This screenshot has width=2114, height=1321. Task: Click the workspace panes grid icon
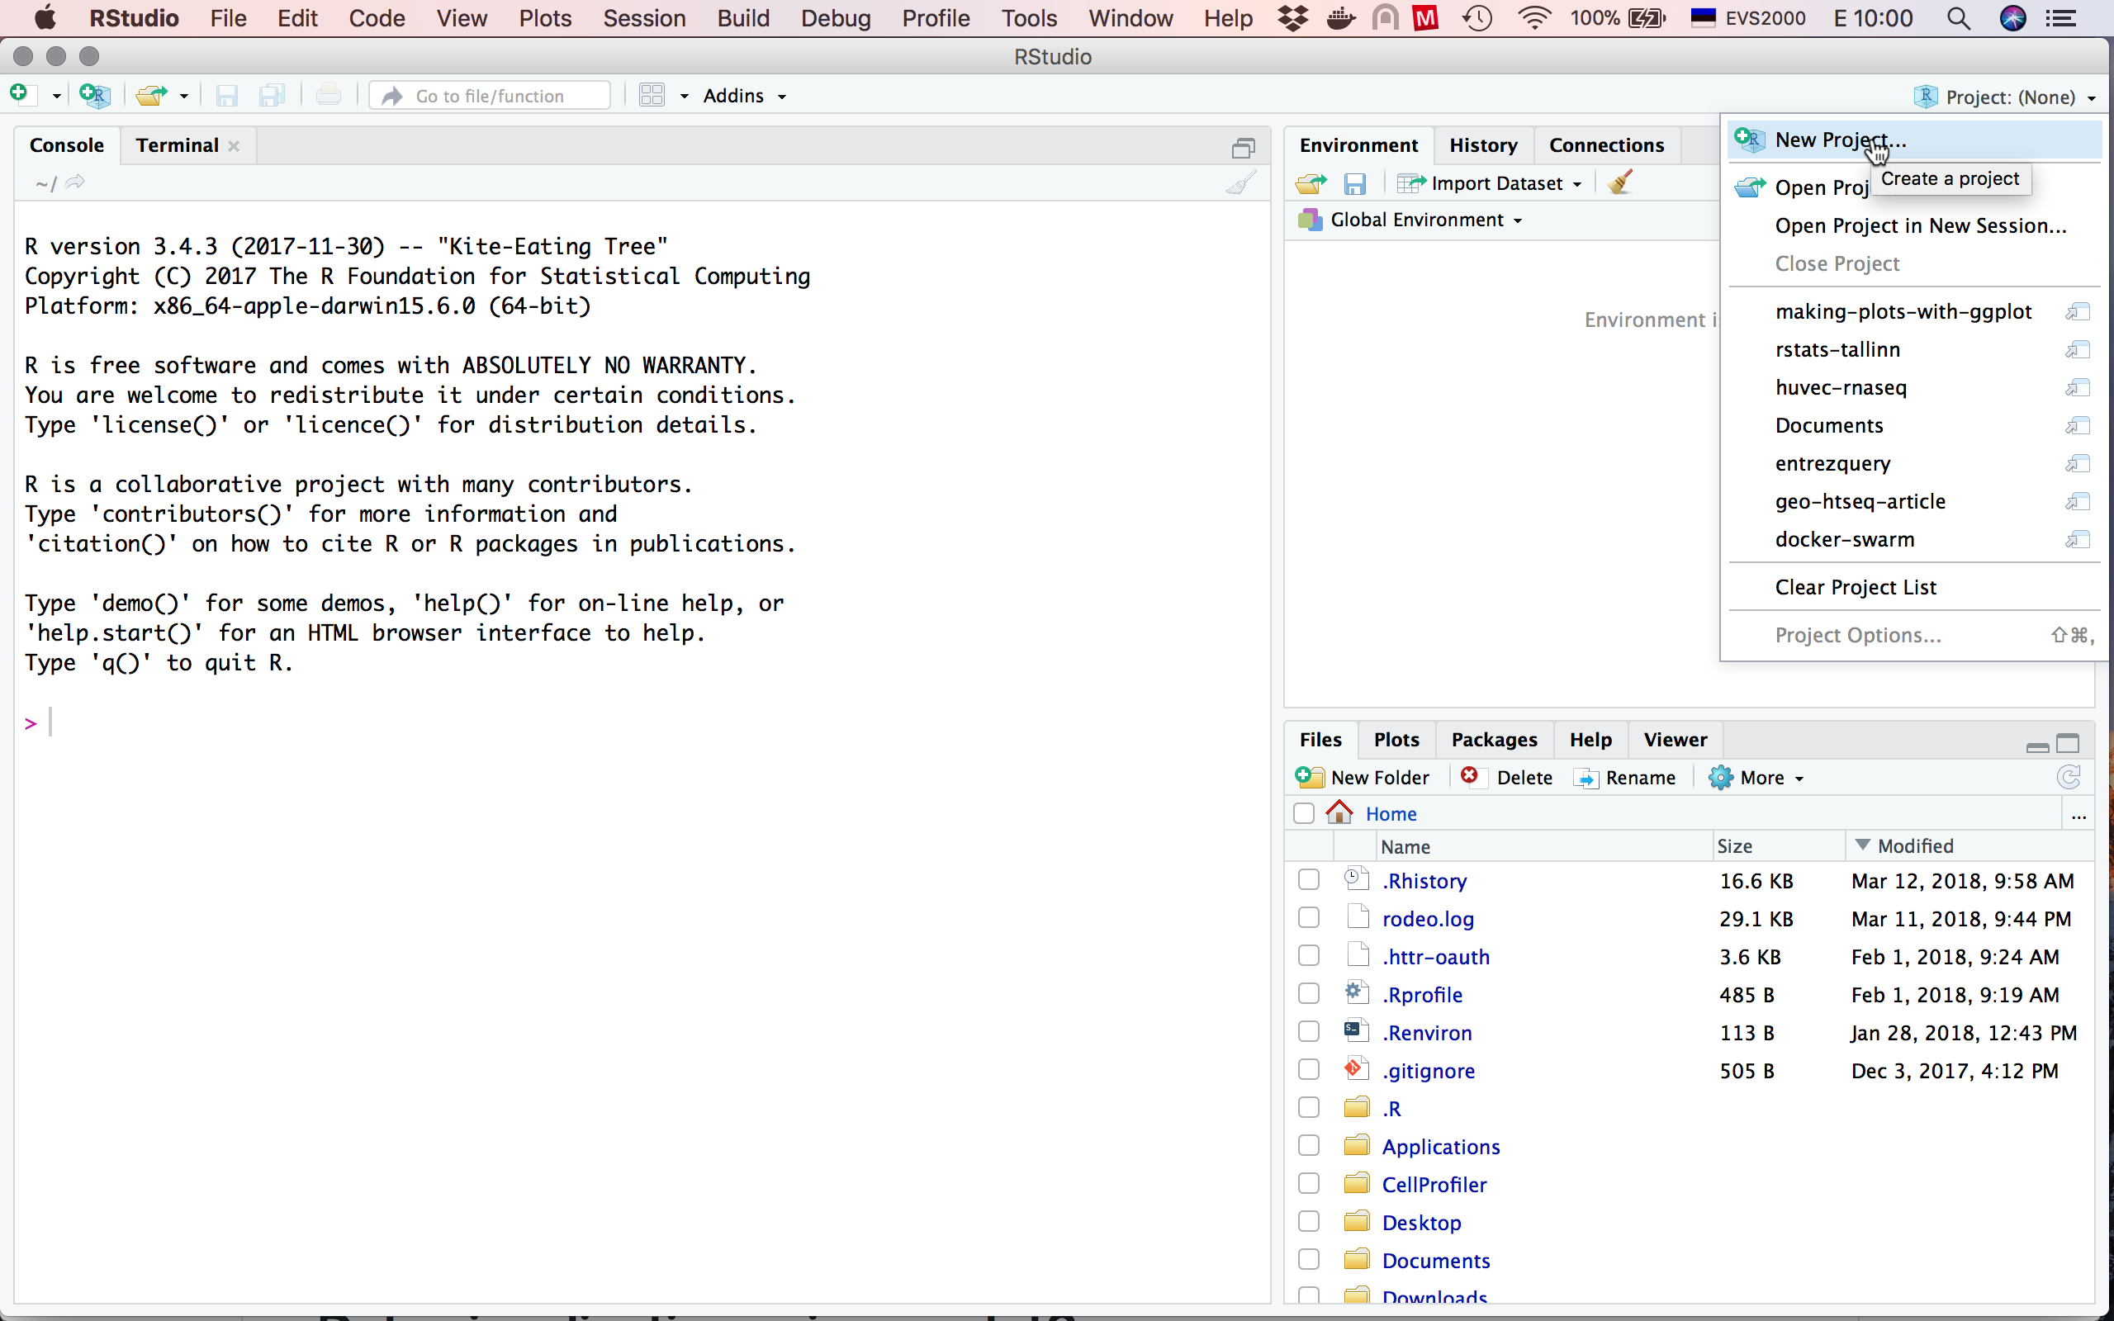click(x=652, y=94)
